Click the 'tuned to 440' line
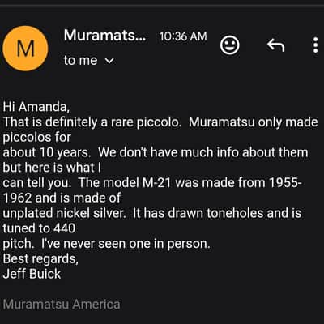The image size is (324, 324). click(x=39, y=228)
